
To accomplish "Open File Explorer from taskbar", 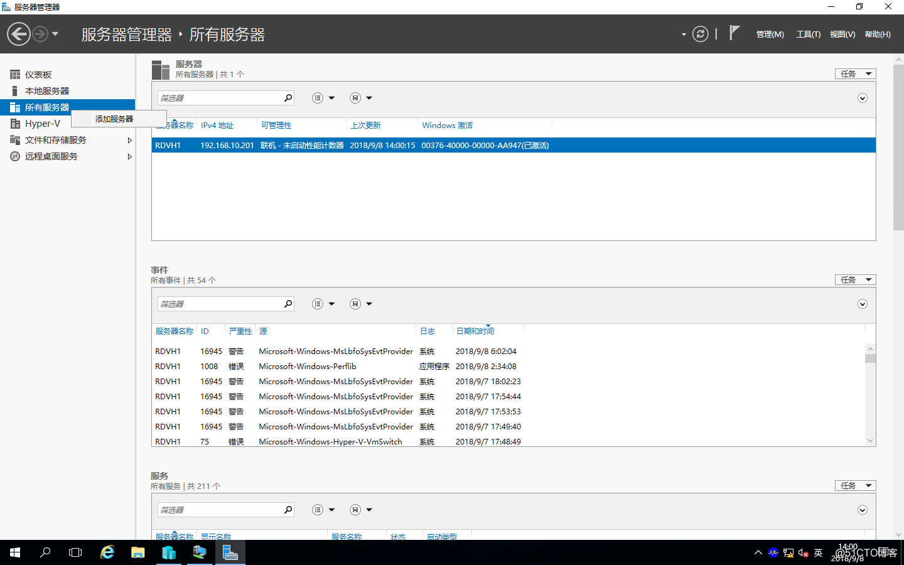I will (x=137, y=552).
